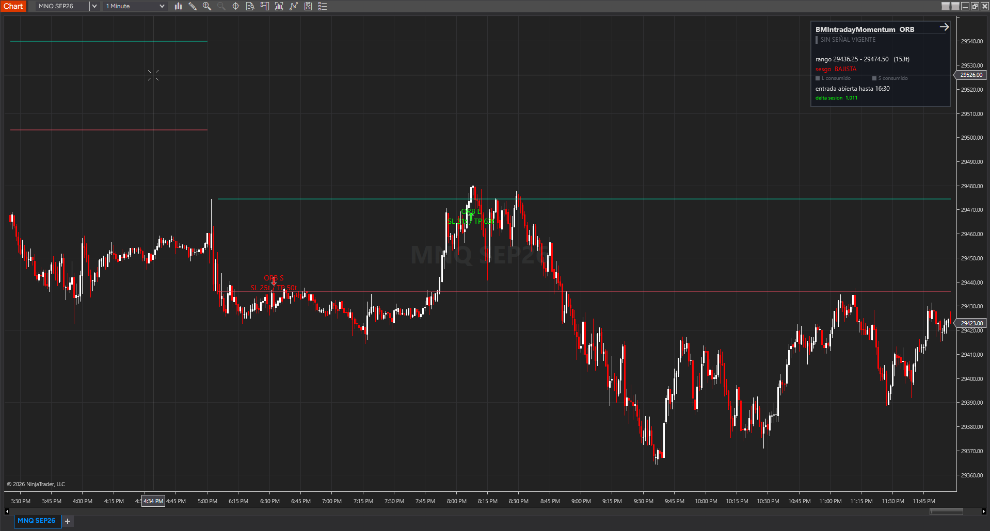The height and width of the screenshot is (531, 990).
Task: Click the 8:00 PM time axis label
Action: click(x=457, y=501)
